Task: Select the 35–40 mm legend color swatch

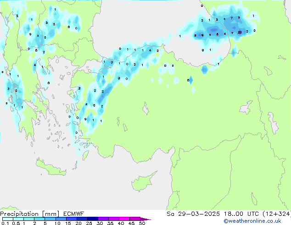Action: 113,219
